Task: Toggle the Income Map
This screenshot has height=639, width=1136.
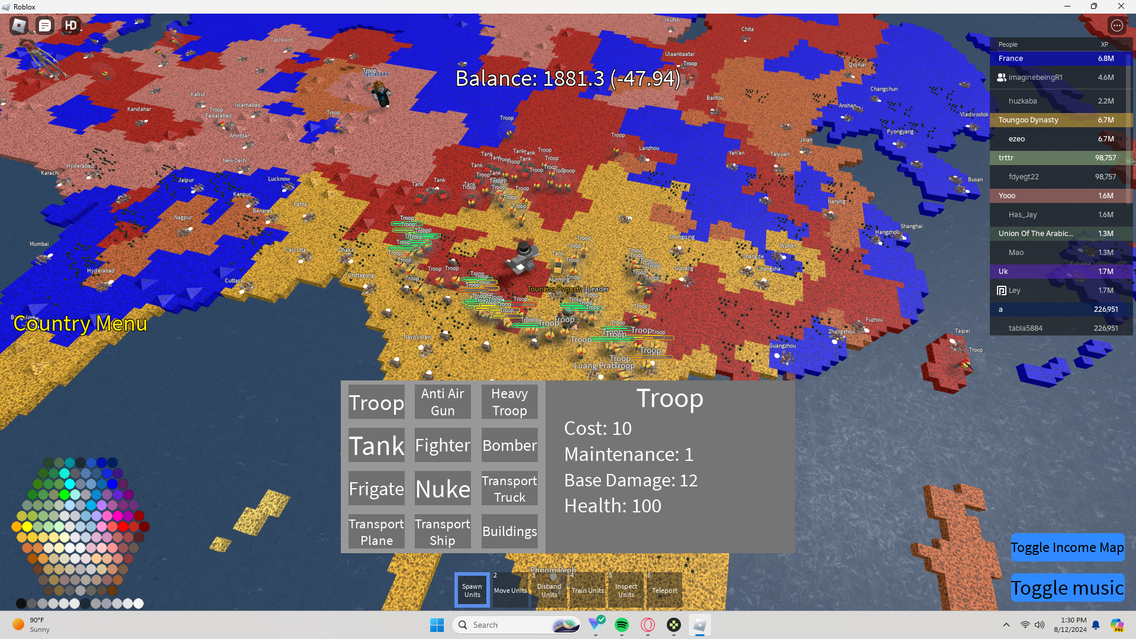Action: [1067, 547]
